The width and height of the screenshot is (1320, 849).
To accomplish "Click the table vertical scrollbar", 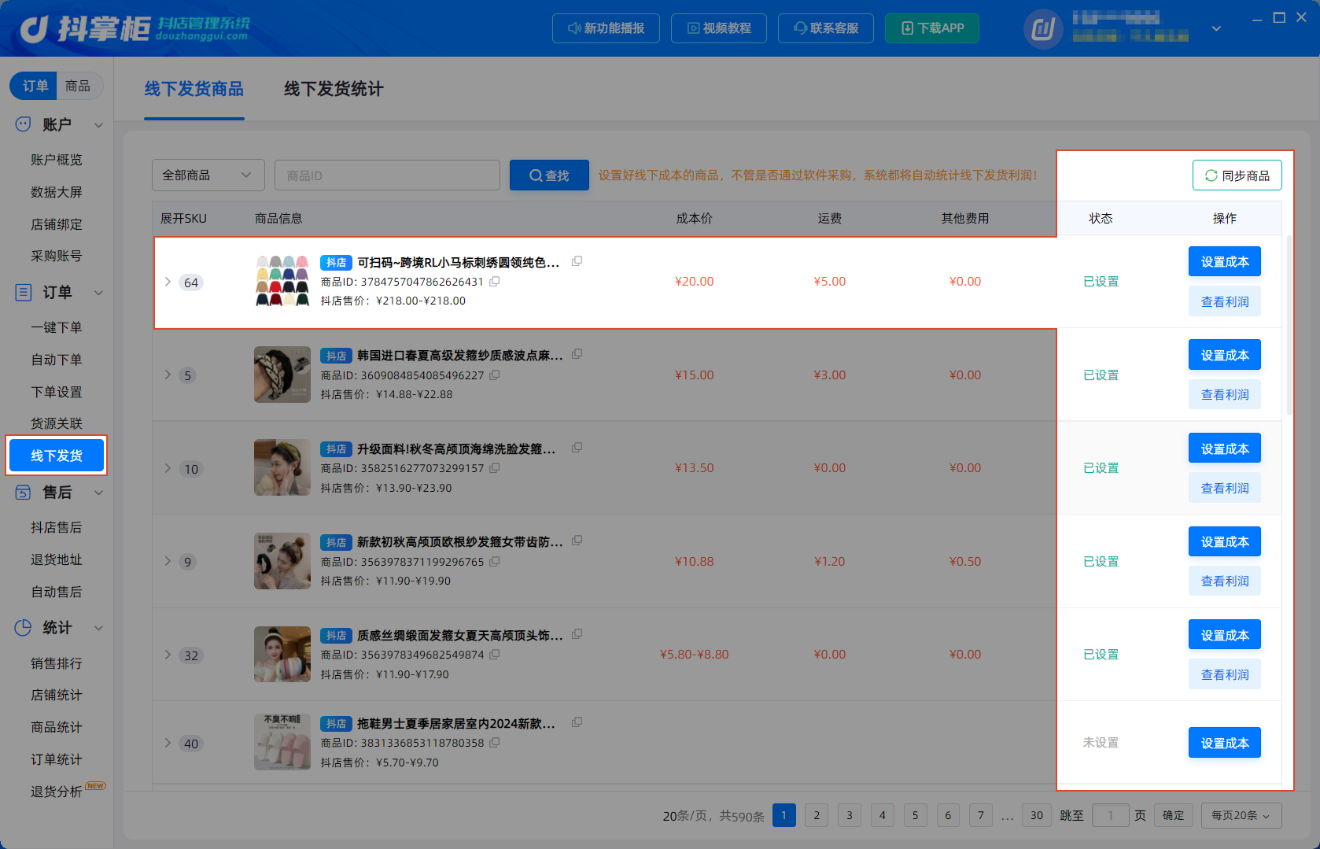I will click(x=1289, y=325).
